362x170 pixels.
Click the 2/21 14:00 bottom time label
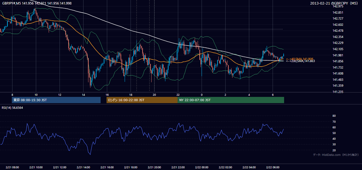pyautogui.click(x=83, y=167)
